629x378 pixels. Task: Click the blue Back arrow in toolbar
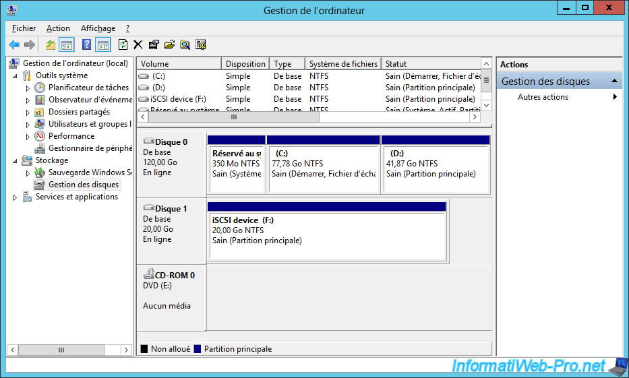[14, 45]
